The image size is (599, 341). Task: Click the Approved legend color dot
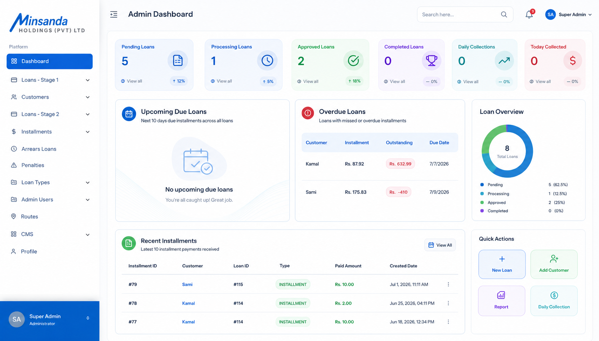coord(482,203)
